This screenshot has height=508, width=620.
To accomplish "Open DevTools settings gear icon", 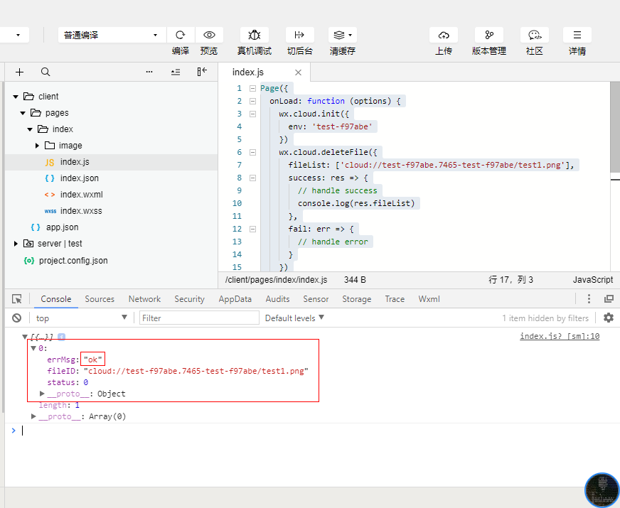I will tap(609, 318).
